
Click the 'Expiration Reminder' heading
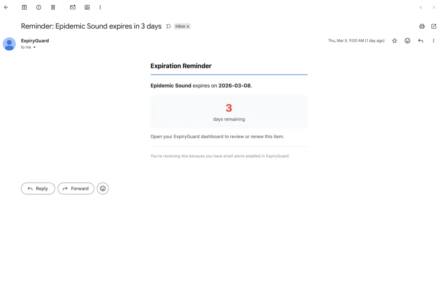pyautogui.click(x=181, y=66)
